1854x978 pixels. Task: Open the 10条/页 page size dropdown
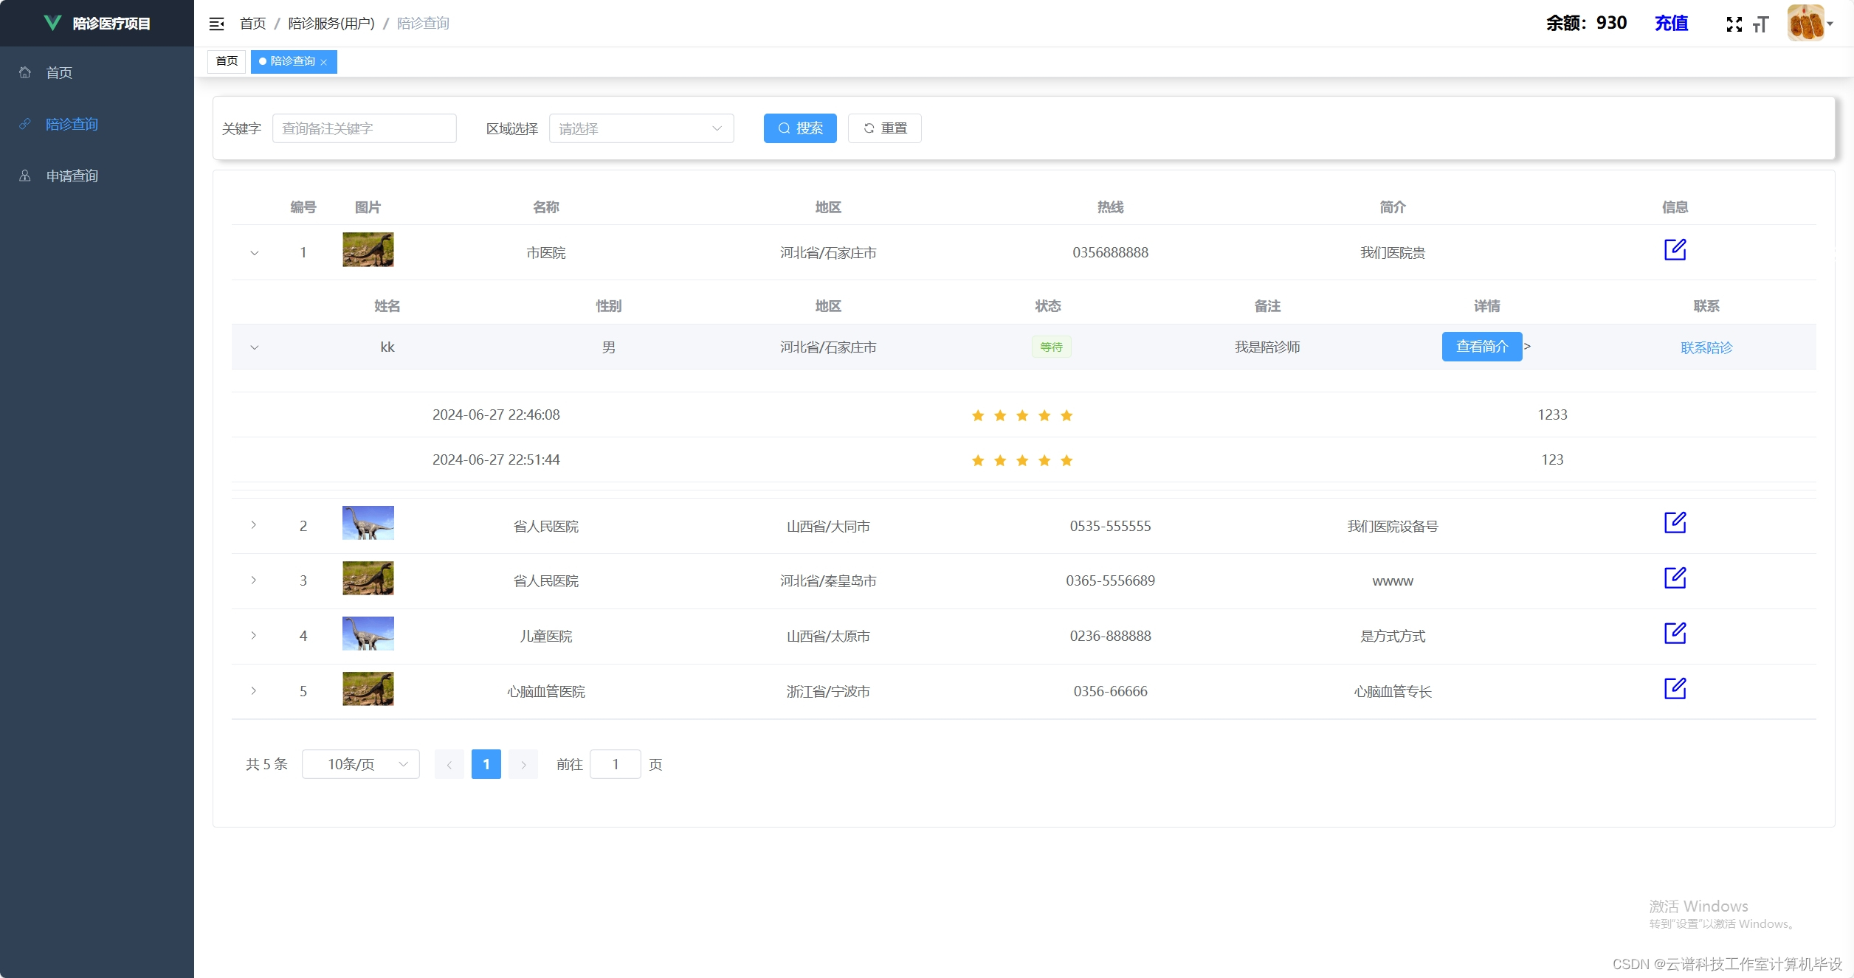tap(360, 764)
